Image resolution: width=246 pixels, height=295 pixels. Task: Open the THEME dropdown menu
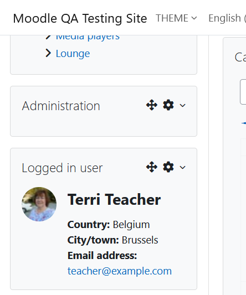click(x=176, y=18)
